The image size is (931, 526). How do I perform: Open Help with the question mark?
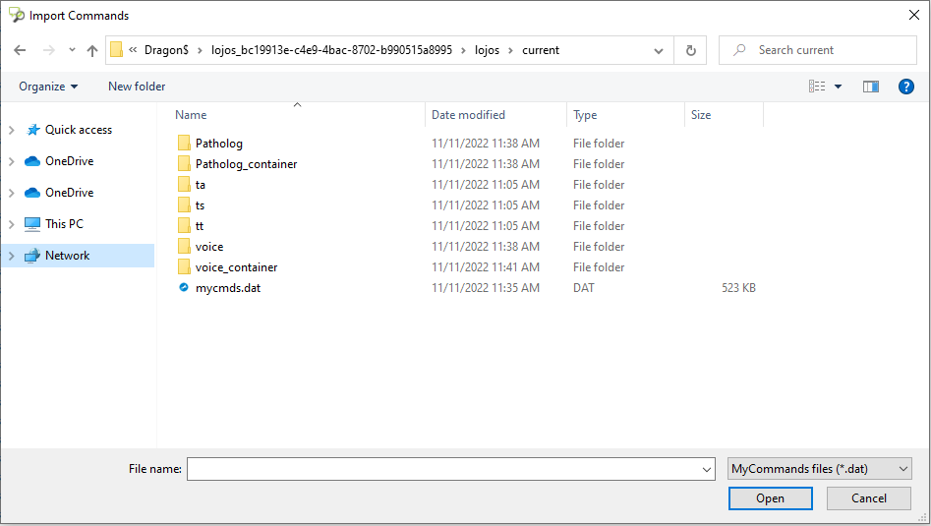pyautogui.click(x=906, y=87)
